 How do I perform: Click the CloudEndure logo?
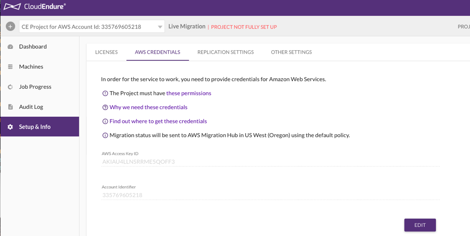pos(35,7)
